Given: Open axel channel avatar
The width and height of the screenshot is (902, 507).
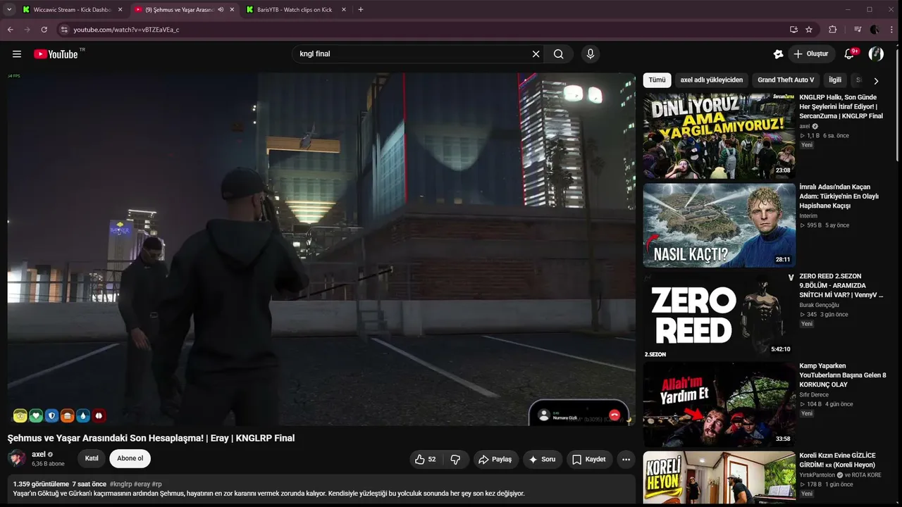Looking at the screenshot, I should pos(17,458).
